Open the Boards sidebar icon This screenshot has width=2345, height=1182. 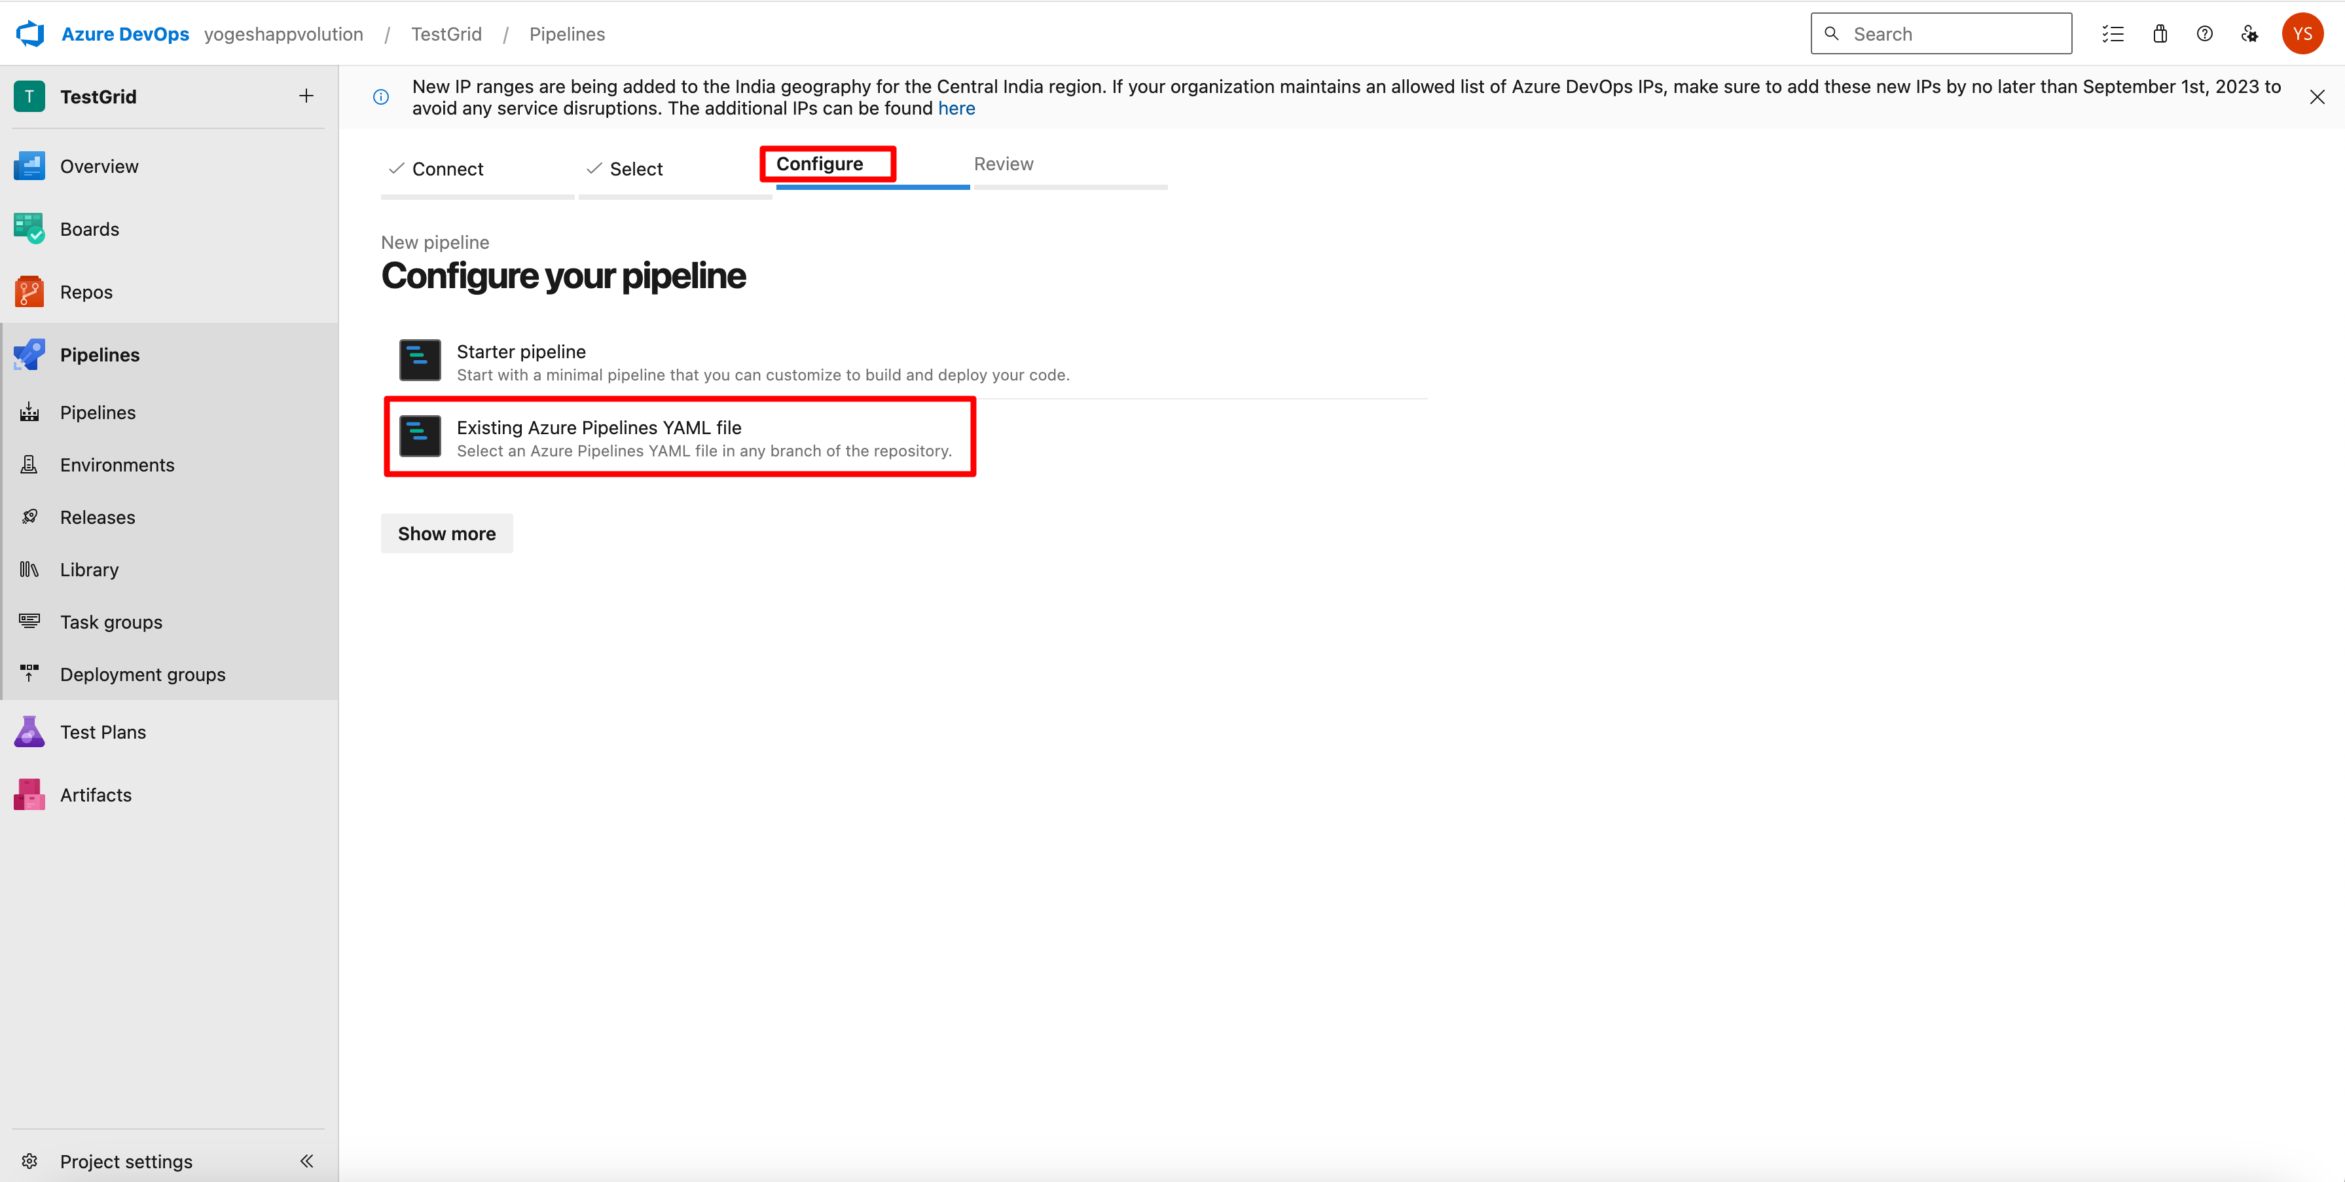click(x=29, y=229)
